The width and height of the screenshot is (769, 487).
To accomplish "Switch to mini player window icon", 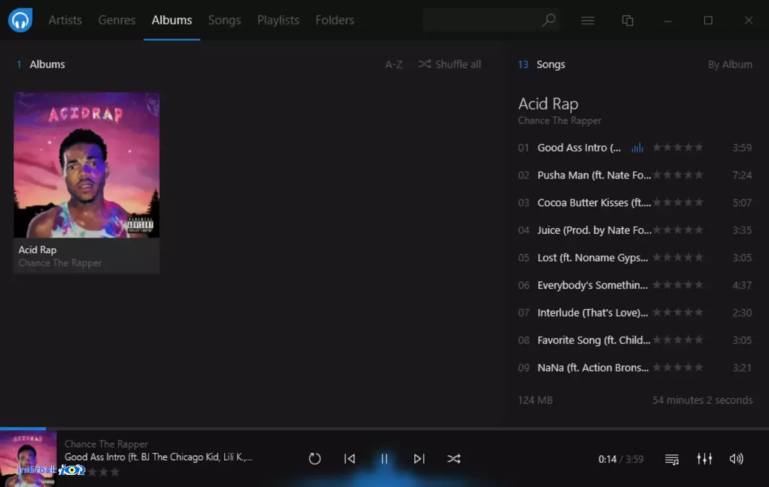I will [628, 20].
